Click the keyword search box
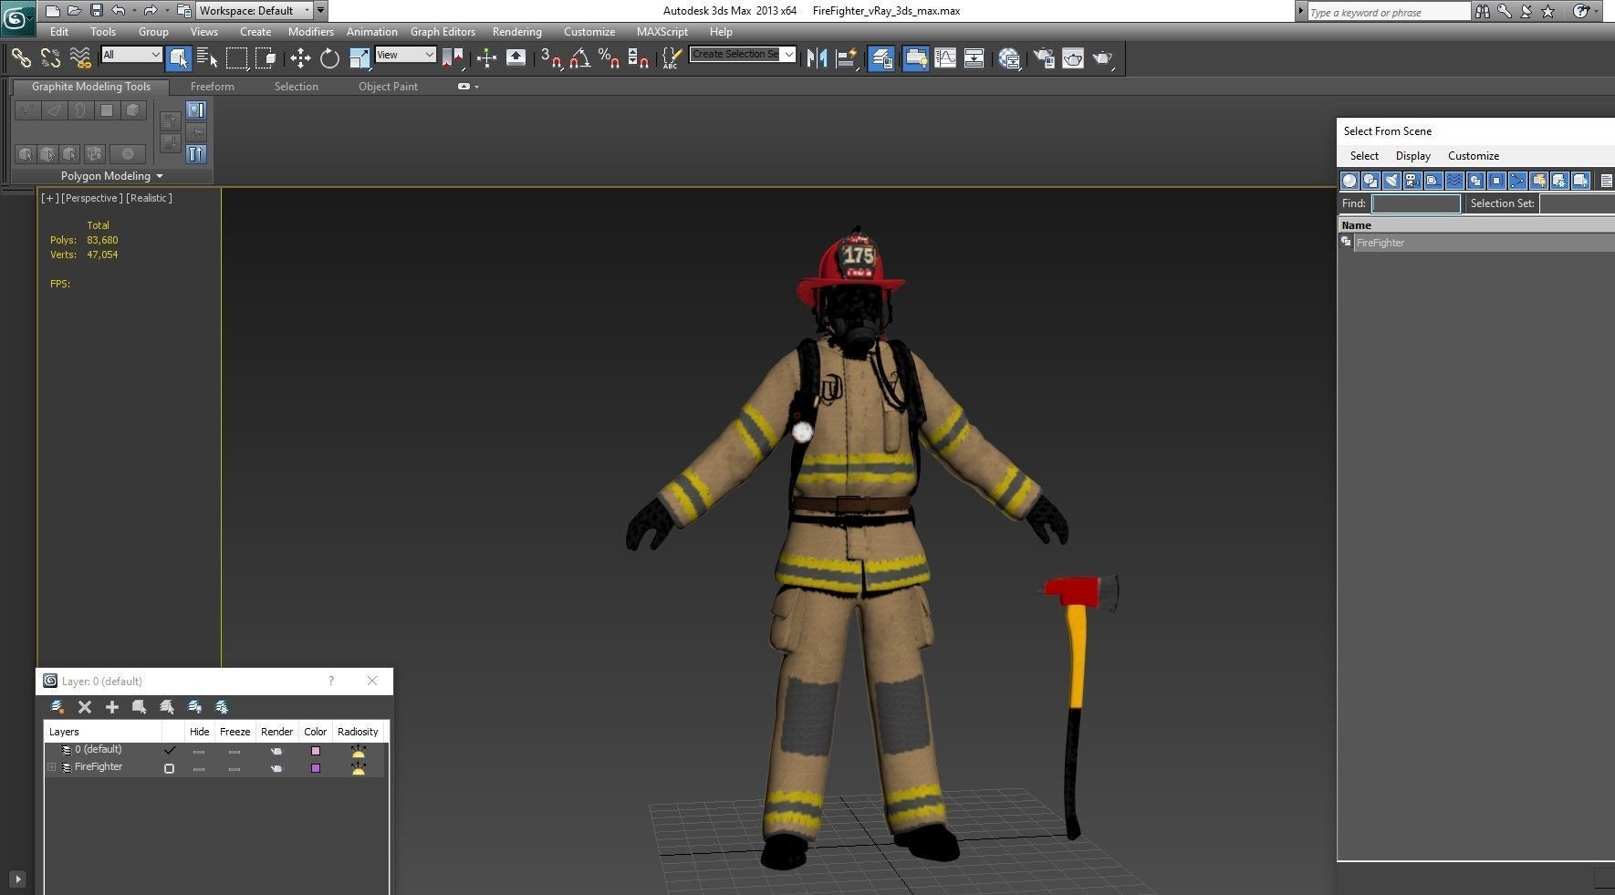Image resolution: width=1615 pixels, height=895 pixels. 1388,12
